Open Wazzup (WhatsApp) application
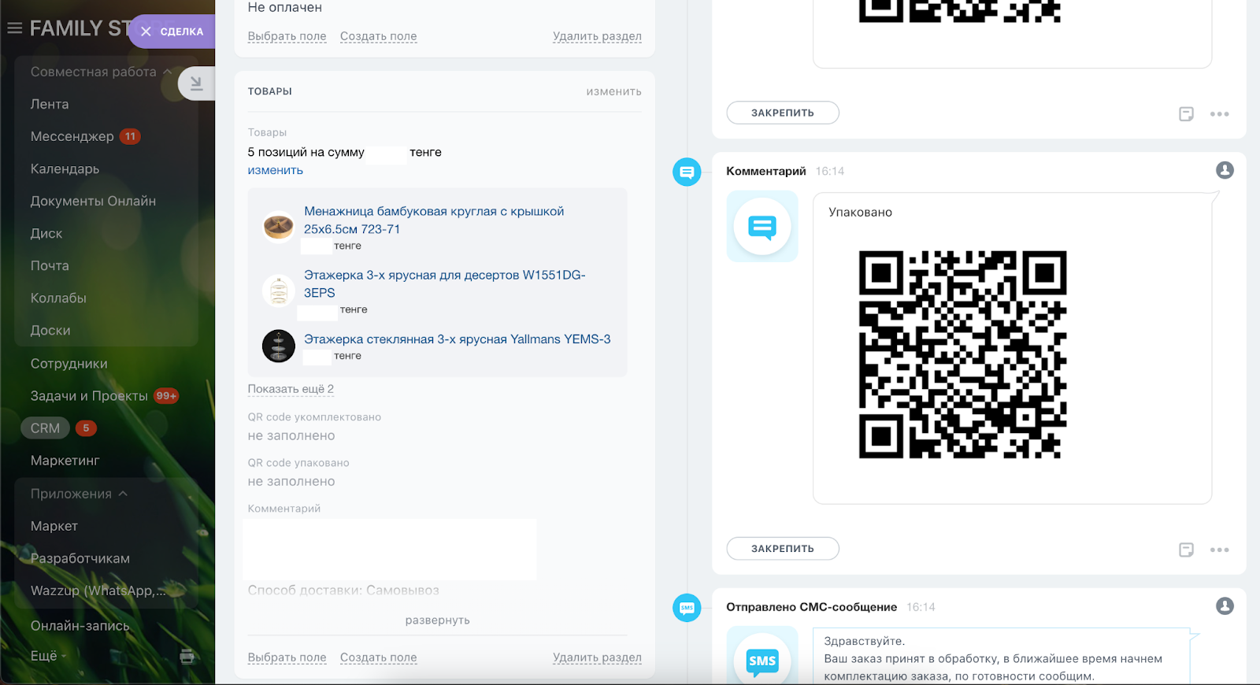1260x685 pixels. pyautogui.click(x=98, y=591)
